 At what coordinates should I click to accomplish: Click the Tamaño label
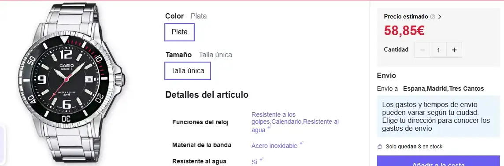pyautogui.click(x=178, y=55)
